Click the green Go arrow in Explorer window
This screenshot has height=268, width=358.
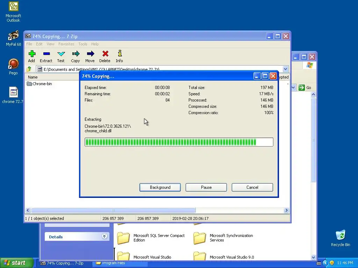[x=302, y=88]
